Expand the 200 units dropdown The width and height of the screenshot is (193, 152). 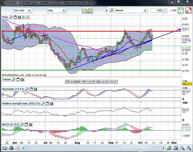pyautogui.click(x=30, y=11)
